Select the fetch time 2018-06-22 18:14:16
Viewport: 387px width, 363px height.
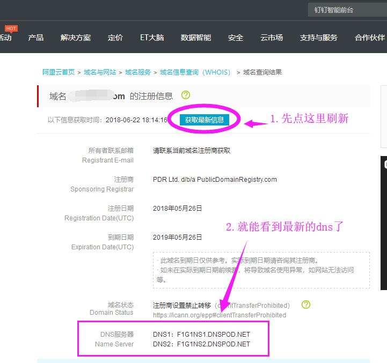tap(136, 120)
